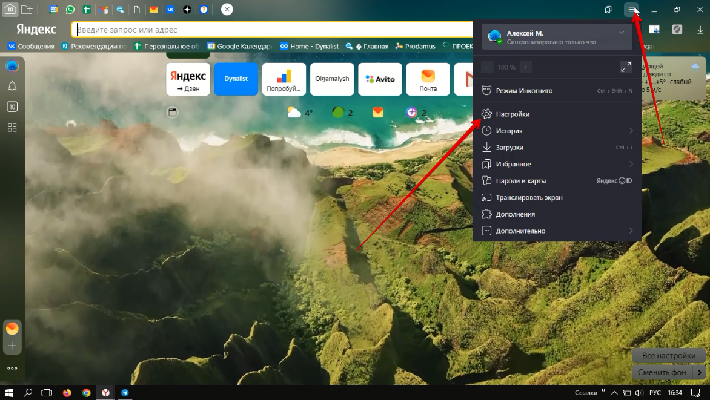The height and width of the screenshot is (400, 710).
Task: Click the Все настройки button
Action: 669,356
